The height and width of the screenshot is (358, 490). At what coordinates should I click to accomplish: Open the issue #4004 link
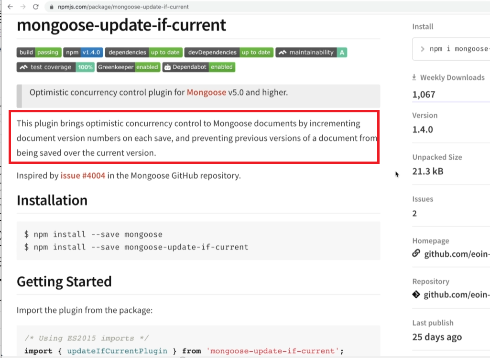click(83, 175)
